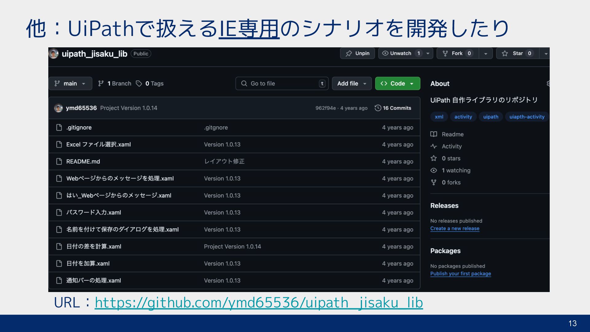590x332 pixels.
Task: Click the Unpin button
Action: tap(357, 53)
